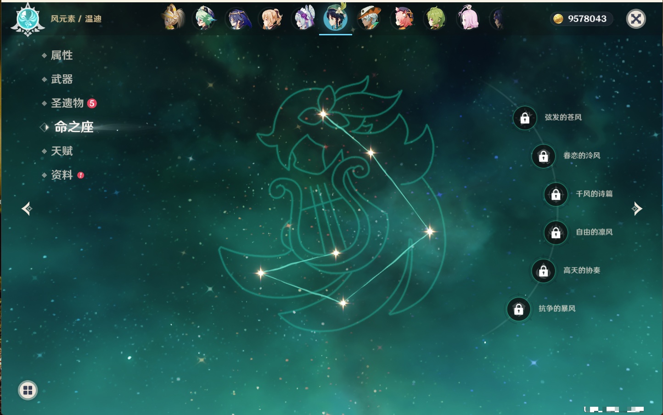Open 圣遗物 artifacts section
Viewport: 663px width, 415px height.
67,103
